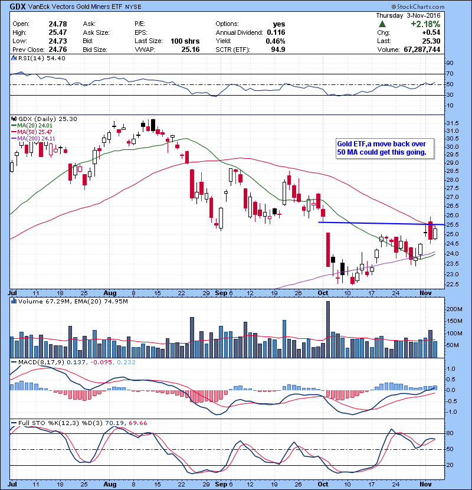Click the stochastic %K value 70.19

(114, 423)
